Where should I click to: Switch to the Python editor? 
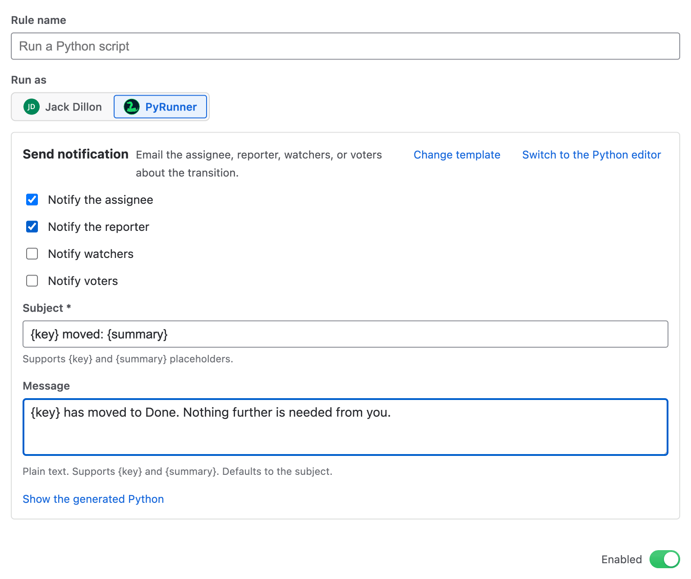pos(591,155)
